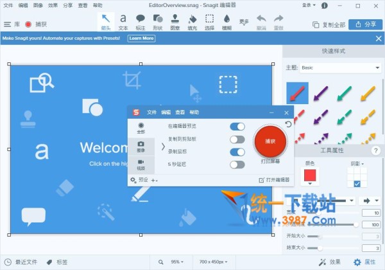This screenshot has width=385, height=270.
Task: Click the Library label (库)
Action: click(x=17, y=24)
